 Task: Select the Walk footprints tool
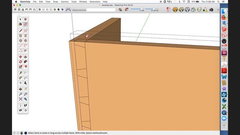(x=25, y=105)
